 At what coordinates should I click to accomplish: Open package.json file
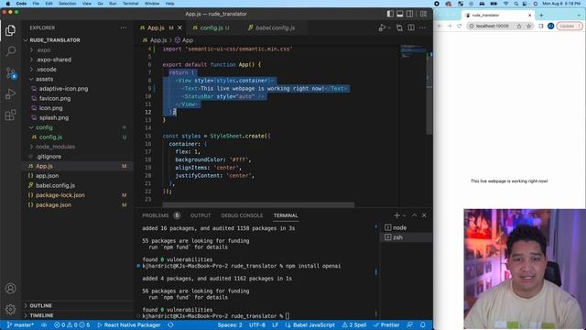53,204
